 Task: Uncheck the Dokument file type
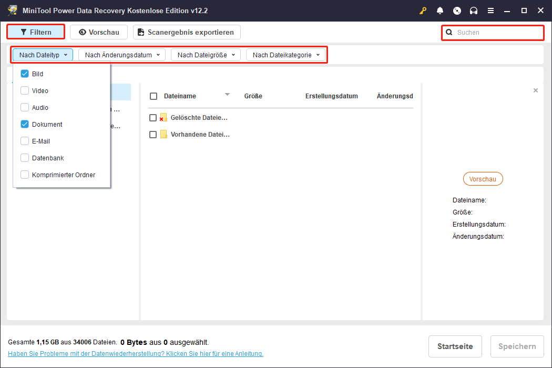point(25,124)
